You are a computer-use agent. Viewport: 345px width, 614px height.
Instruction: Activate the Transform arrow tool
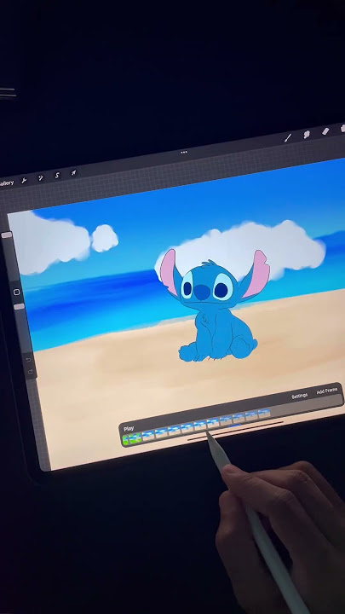click(x=73, y=172)
